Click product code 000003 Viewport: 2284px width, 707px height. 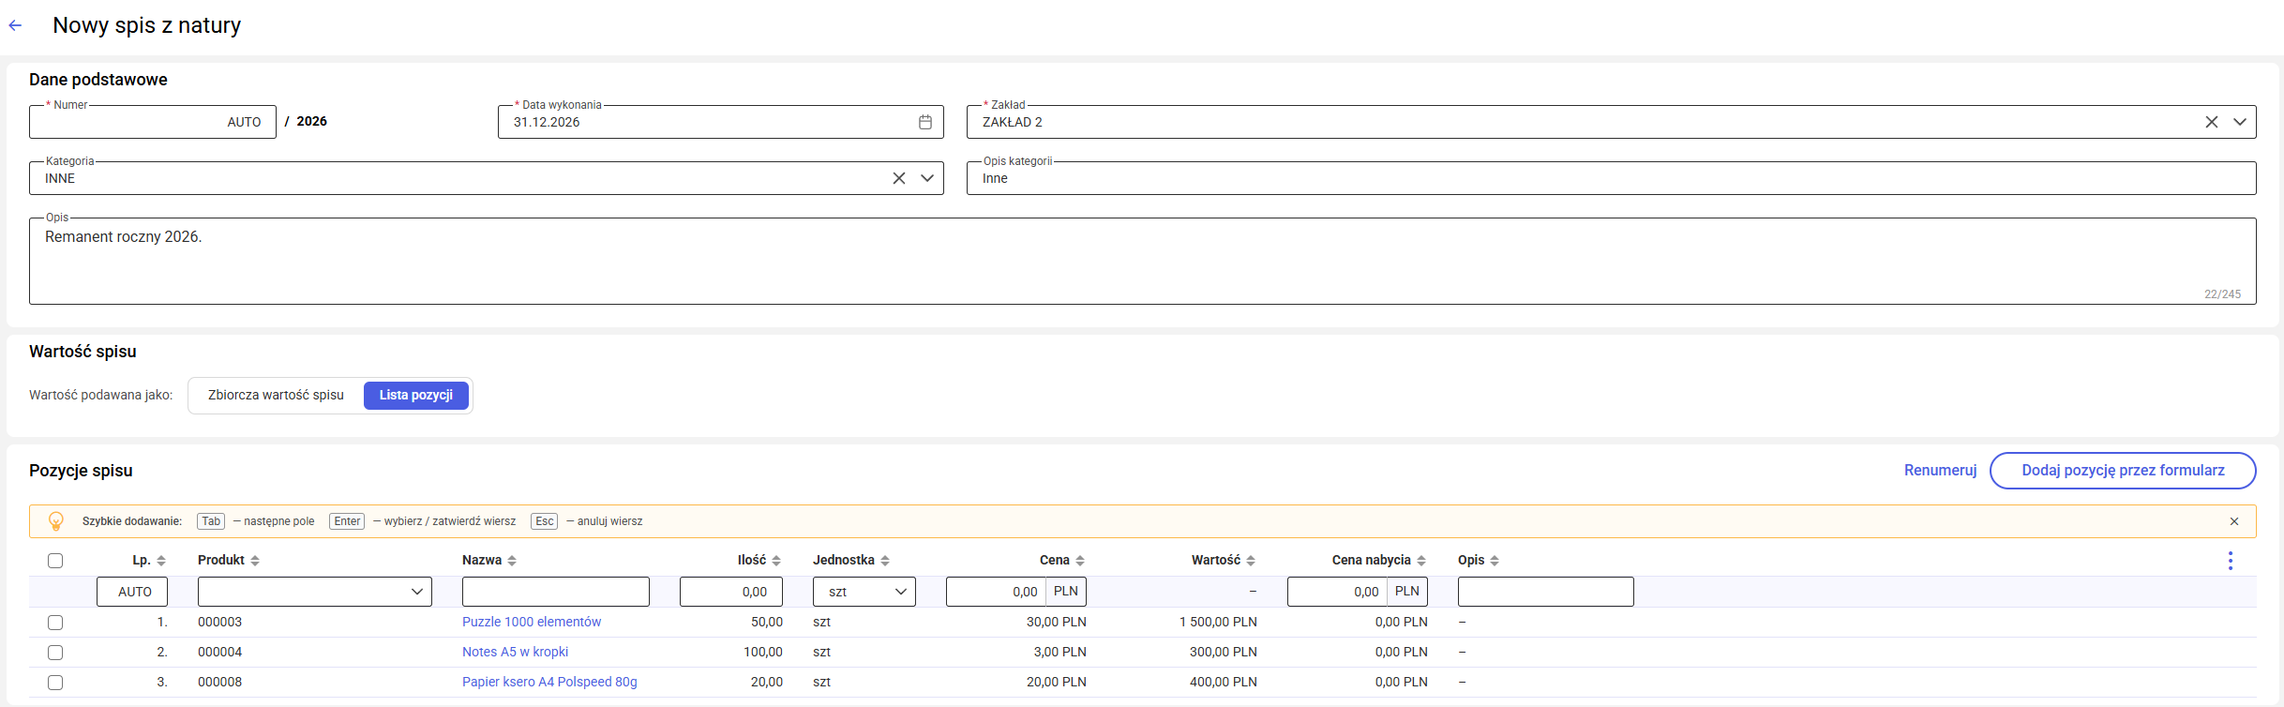coord(220,623)
